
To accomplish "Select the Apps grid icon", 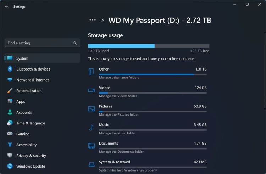I will point(10,101).
